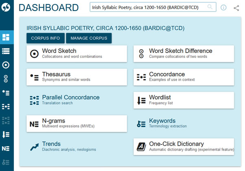Click the 'Translation search' description

57,103
